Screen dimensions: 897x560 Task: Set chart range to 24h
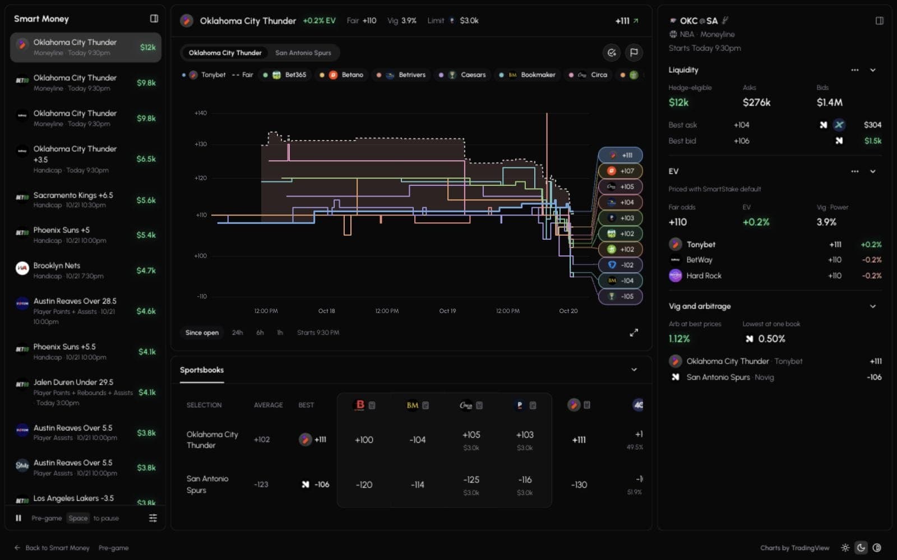(238, 333)
